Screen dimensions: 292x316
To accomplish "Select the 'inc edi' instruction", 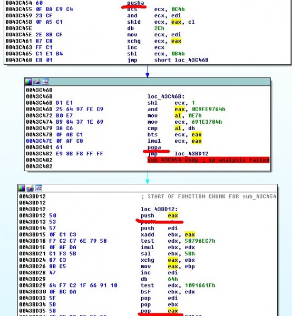I will [x=159, y=273].
